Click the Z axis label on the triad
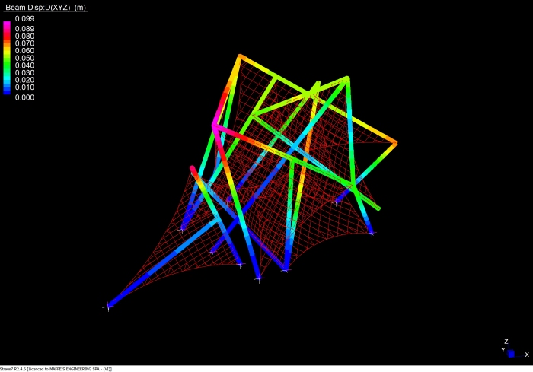 (506, 342)
